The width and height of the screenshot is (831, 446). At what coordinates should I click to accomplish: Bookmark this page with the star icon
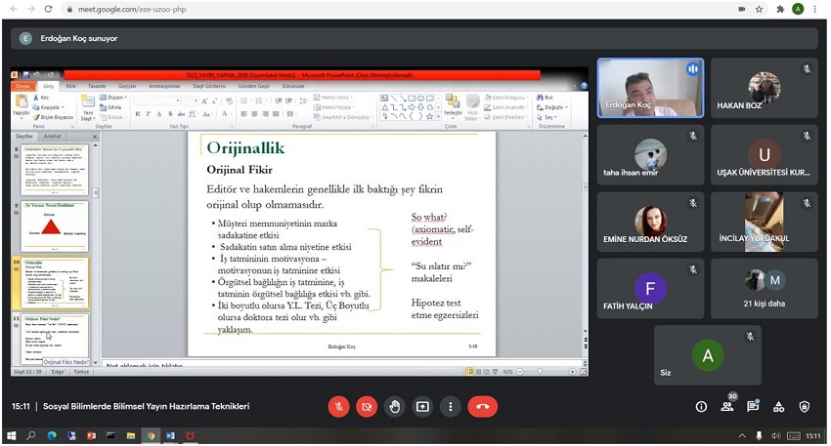759,9
